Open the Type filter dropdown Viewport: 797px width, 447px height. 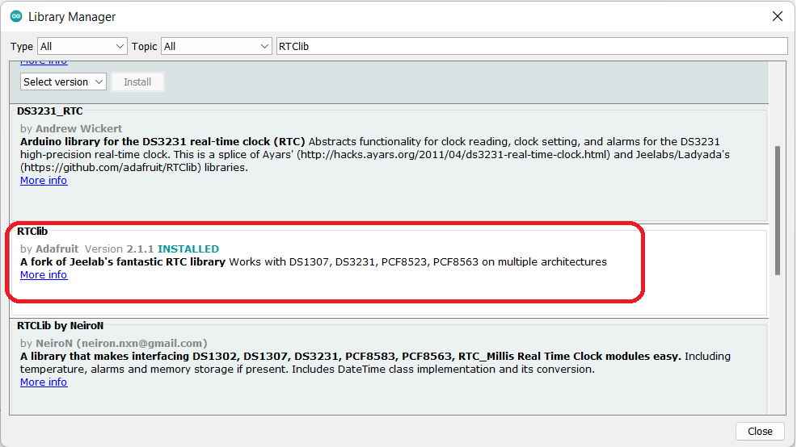tap(82, 46)
